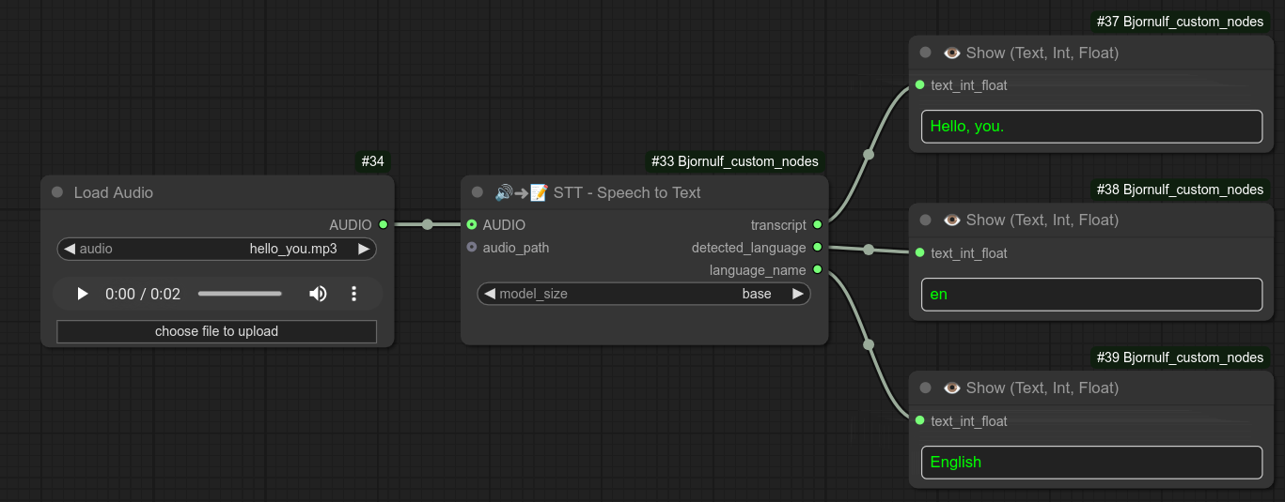Collapse the Show node displaying Hello, you.
Image resolution: width=1285 pixels, height=502 pixels.
926,53
